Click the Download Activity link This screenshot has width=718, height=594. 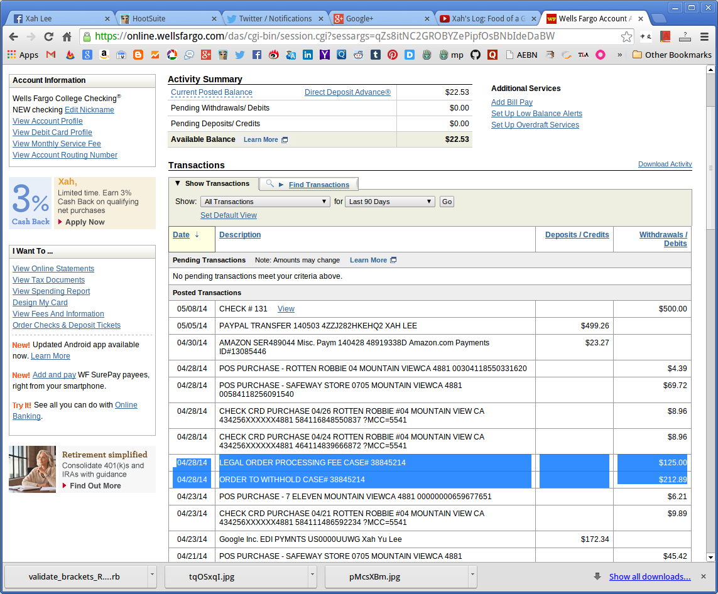[x=665, y=165]
